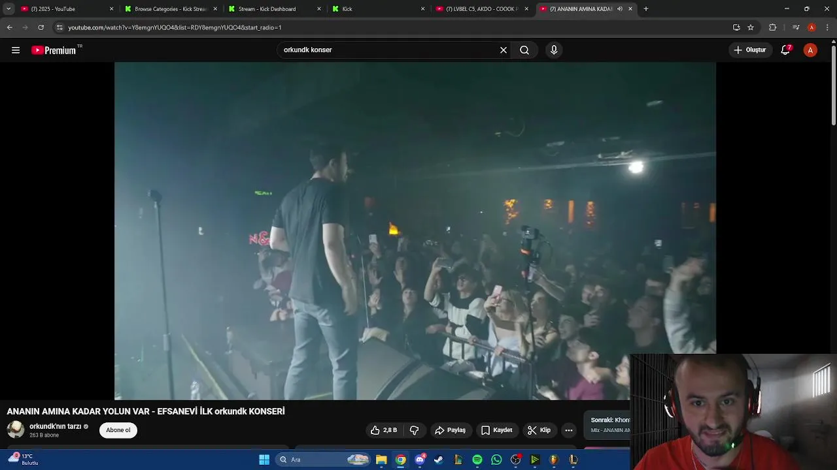Open the YouTube account avatar menu
The height and width of the screenshot is (470, 837).
[x=810, y=50]
